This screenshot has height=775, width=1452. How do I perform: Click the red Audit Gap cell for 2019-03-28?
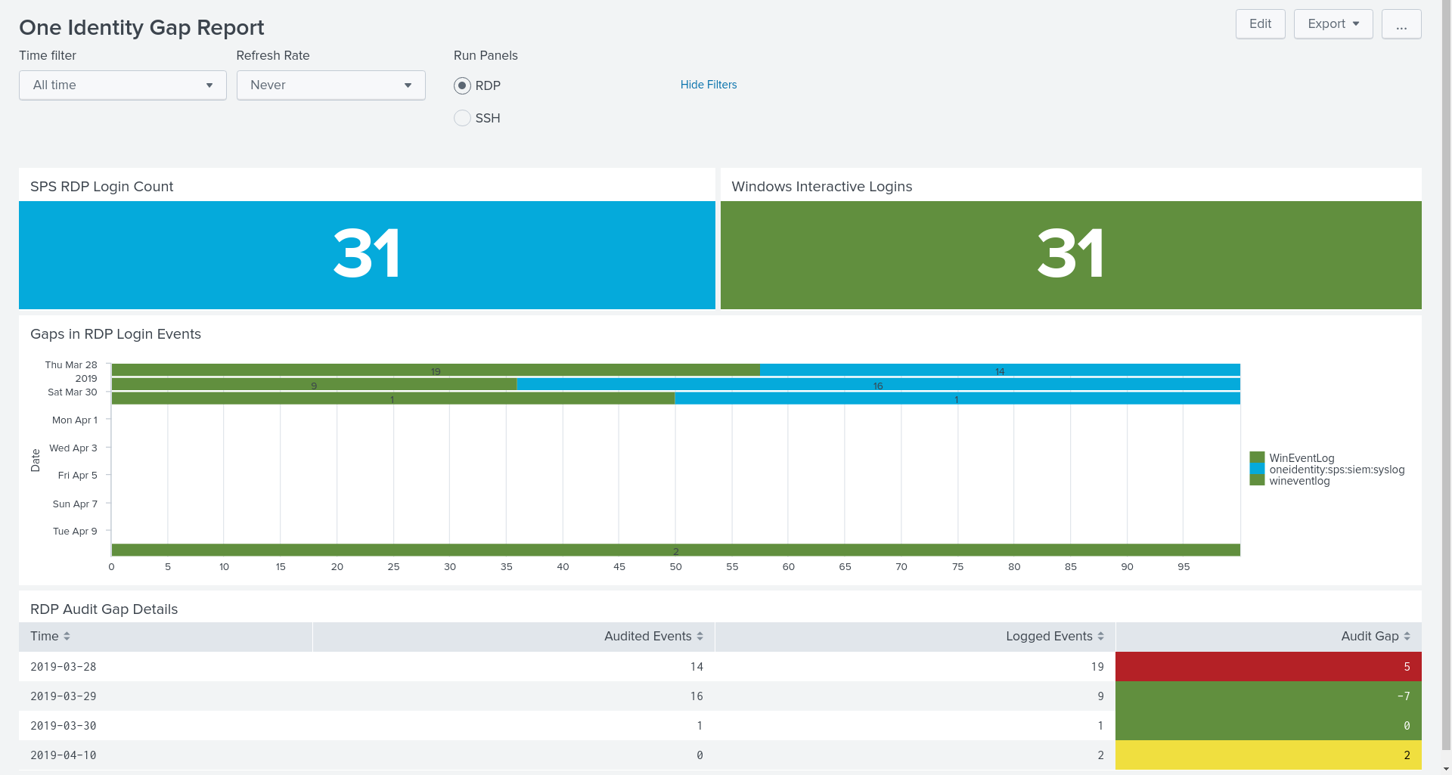pos(1268,667)
